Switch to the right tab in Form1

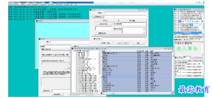[132, 21]
